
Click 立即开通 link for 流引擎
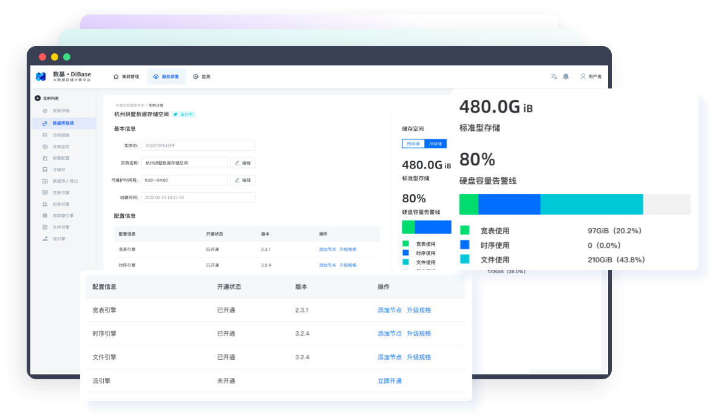point(390,380)
